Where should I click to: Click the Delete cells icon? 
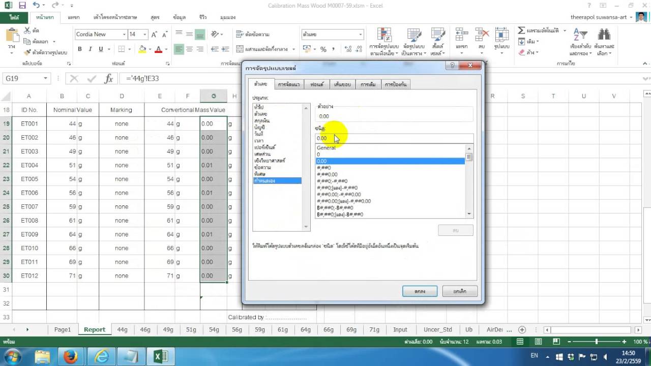(482, 35)
